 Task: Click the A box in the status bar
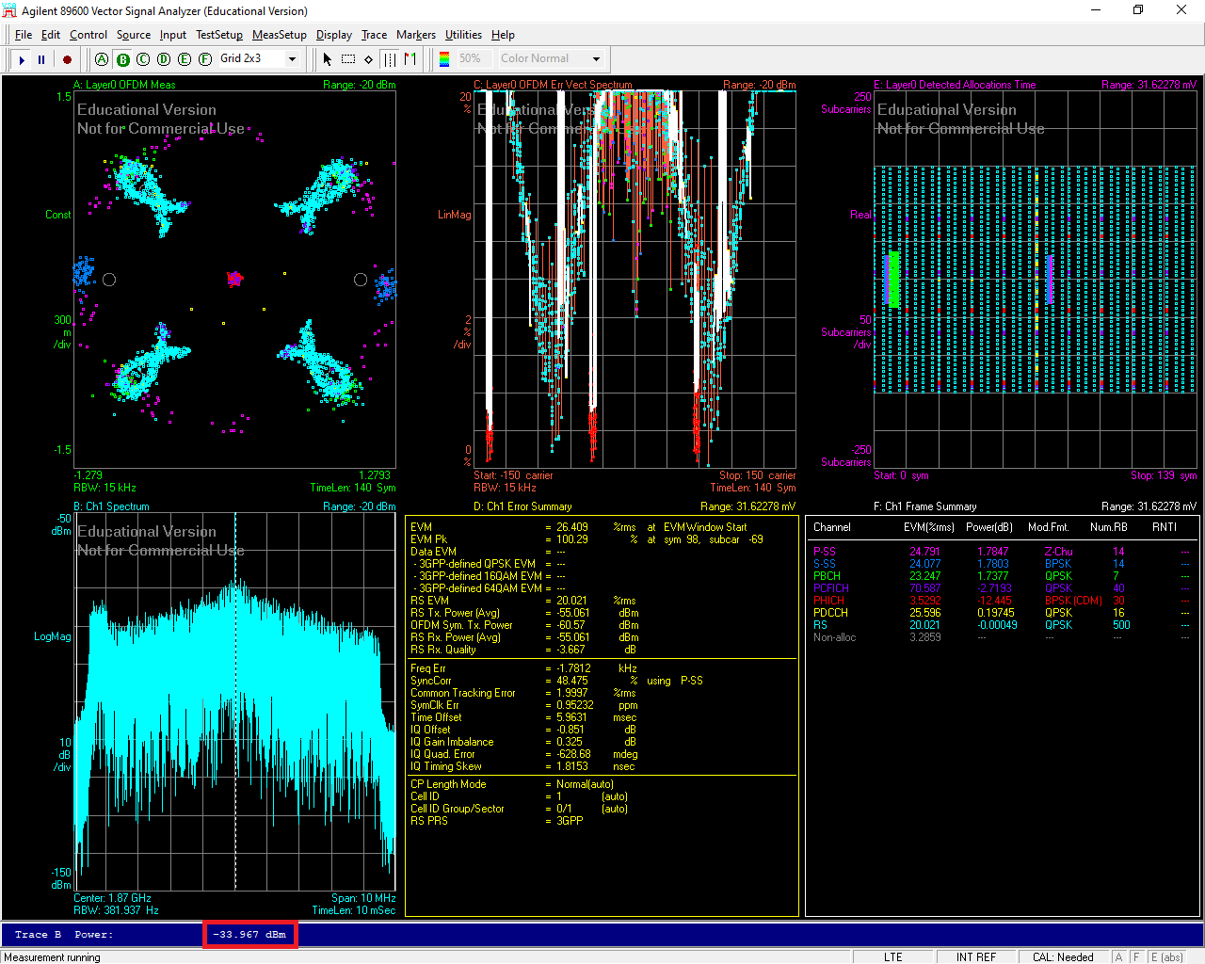[x=1118, y=957]
